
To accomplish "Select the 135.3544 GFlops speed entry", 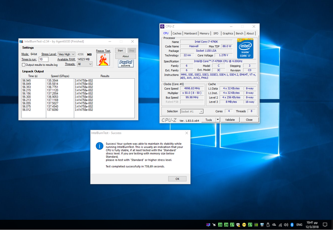I will point(52,80).
